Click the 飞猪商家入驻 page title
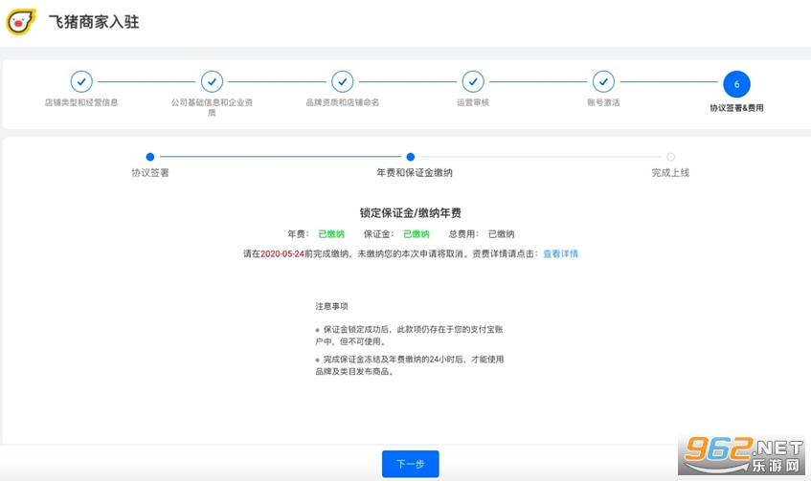The width and height of the screenshot is (811, 481). point(94,22)
